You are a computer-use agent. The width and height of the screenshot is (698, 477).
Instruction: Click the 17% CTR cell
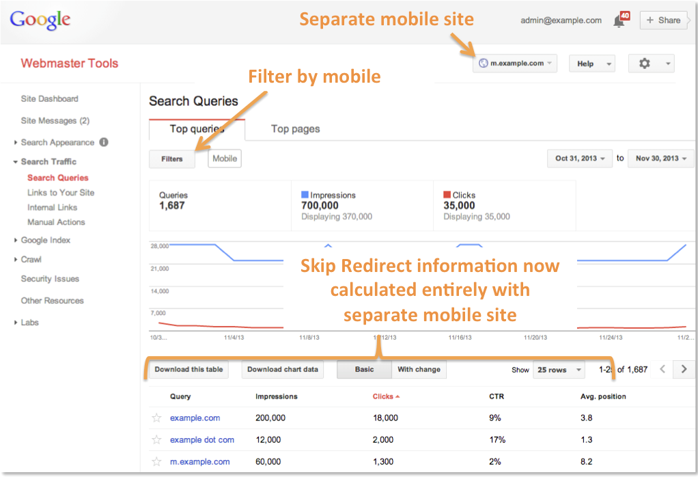click(x=497, y=440)
